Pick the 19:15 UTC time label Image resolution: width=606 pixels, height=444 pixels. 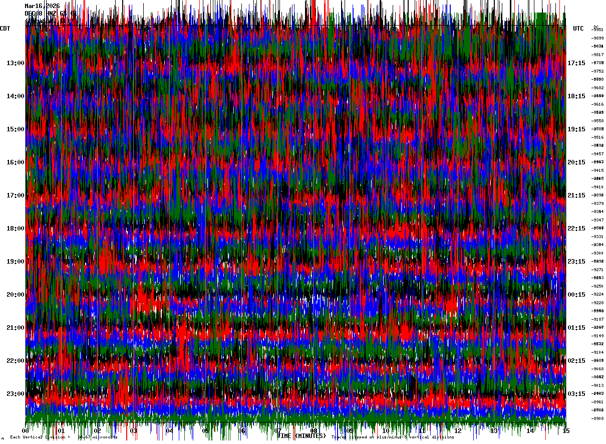pyautogui.click(x=576, y=129)
